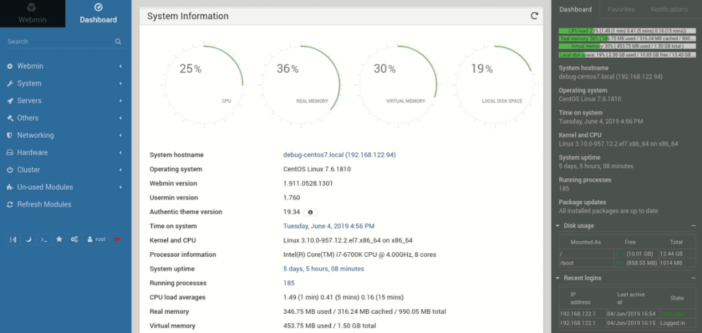Expand the Cluster menu chevron
This screenshot has width=702, height=333.
[x=121, y=170]
